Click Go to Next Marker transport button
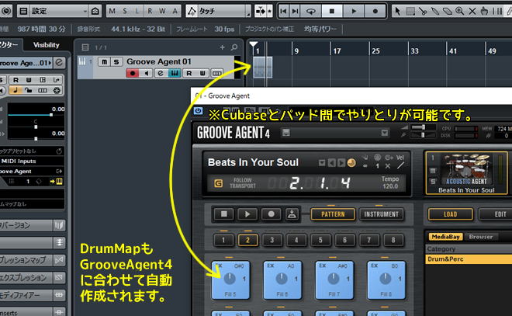This screenshot has height=316, width=512. [x=296, y=11]
